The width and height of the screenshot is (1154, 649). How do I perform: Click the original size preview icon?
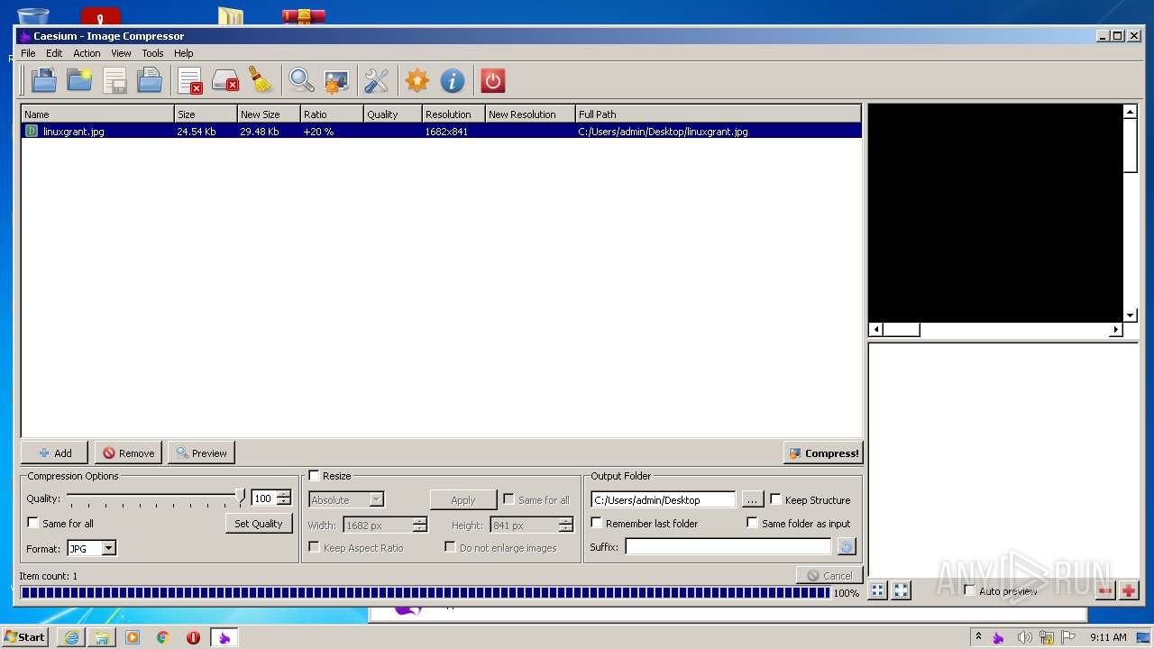[x=901, y=590]
